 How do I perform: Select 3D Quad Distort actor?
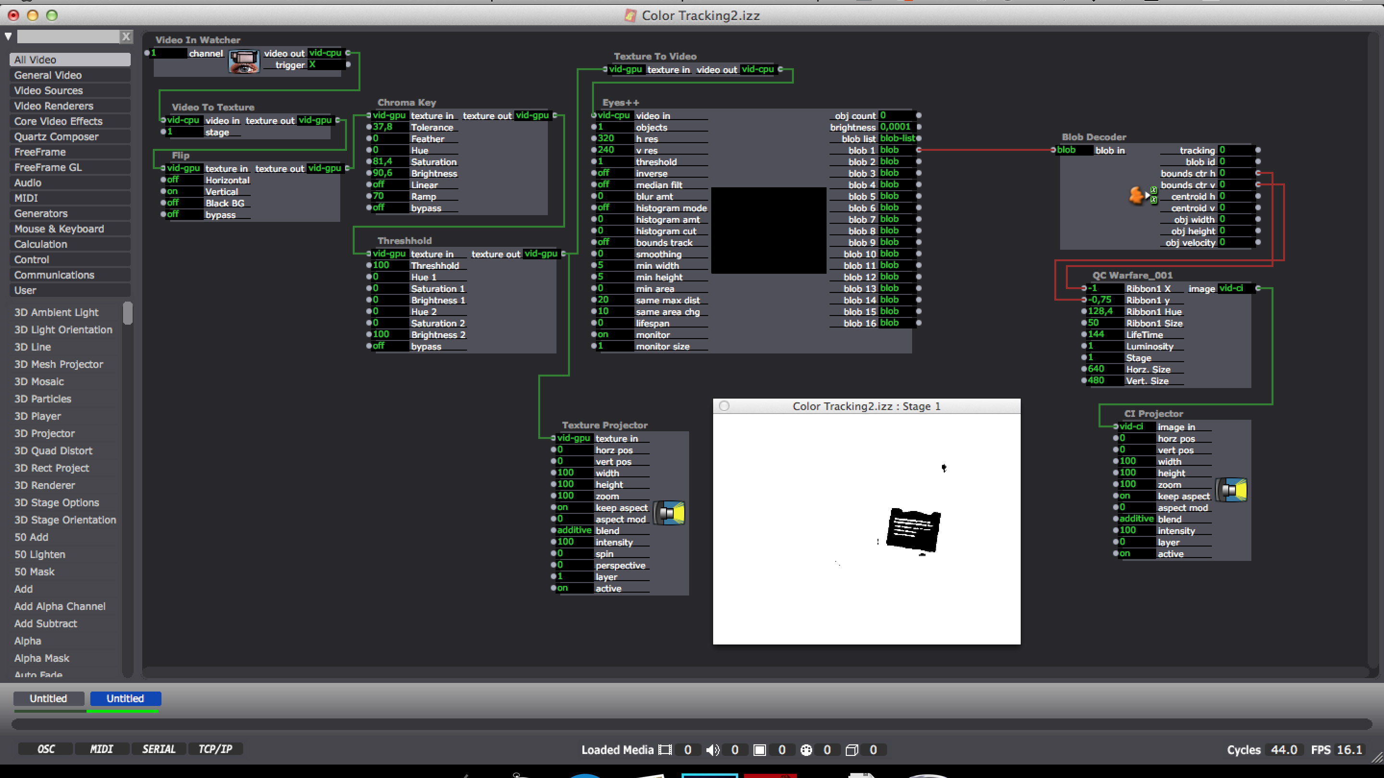coord(53,450)
